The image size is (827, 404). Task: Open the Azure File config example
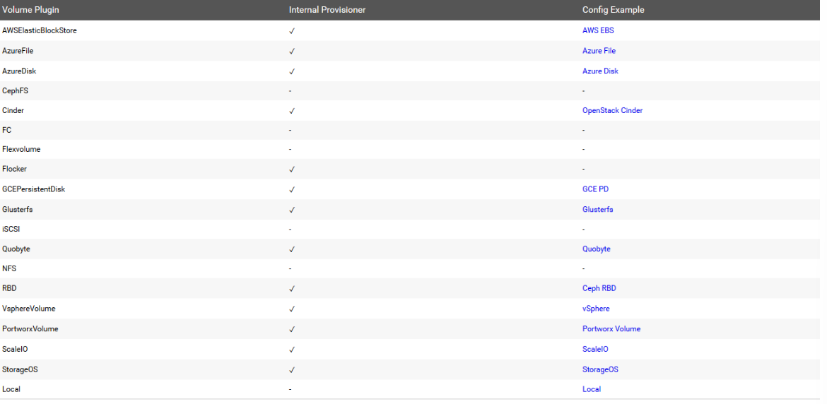[x=599, y=51]
